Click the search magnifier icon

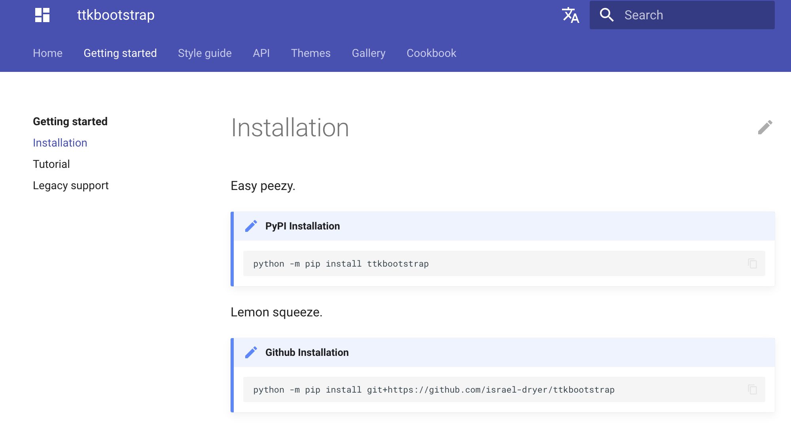click(607, 15)
